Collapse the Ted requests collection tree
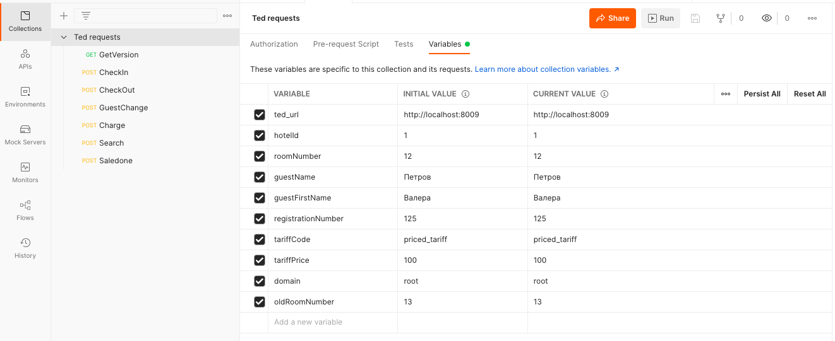Image resolution: width=835 pixels, height=341 pixels. pyautogui.click(x=64, y=37)
